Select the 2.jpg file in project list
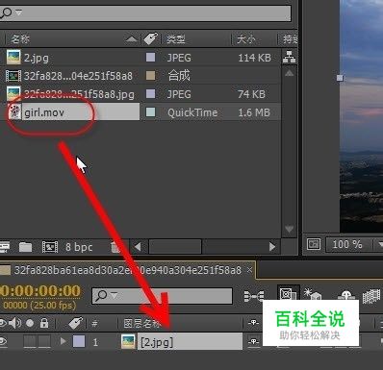The height and width of the screenshot is (370, 383). (x=37, y=58)
